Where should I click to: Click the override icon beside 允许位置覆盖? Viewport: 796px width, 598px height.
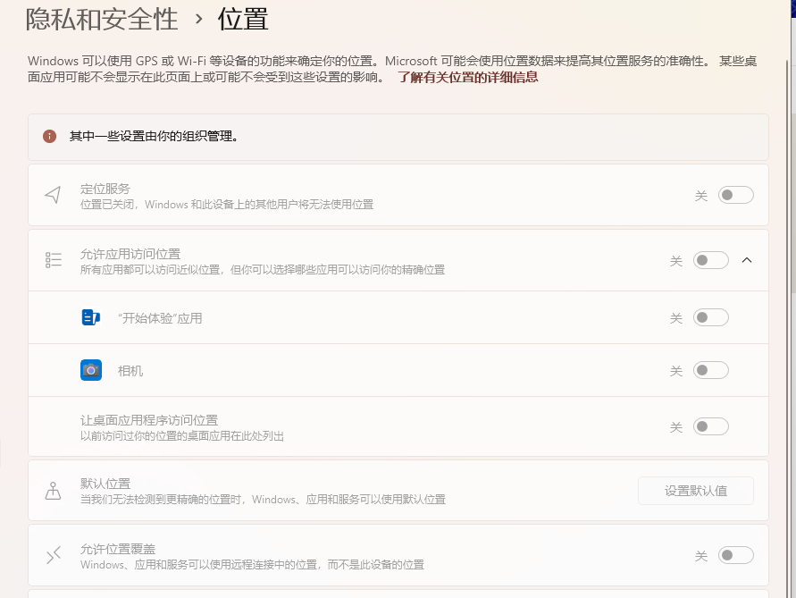[54, 555]
